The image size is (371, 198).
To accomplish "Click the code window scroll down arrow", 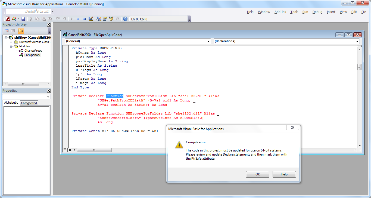I will tap(359, 146).
